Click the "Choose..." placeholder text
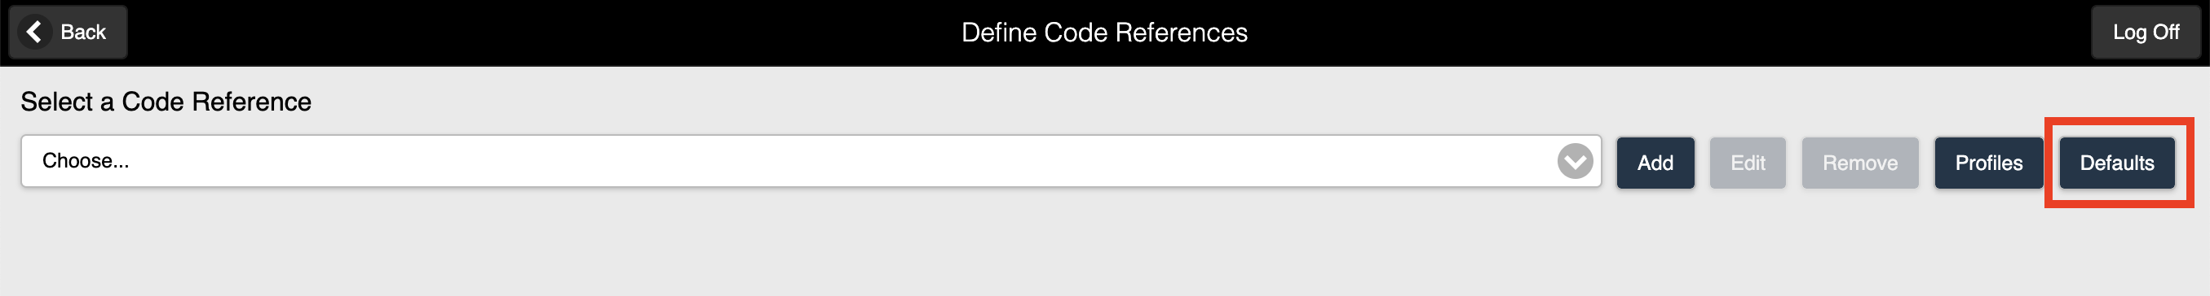 86,161
